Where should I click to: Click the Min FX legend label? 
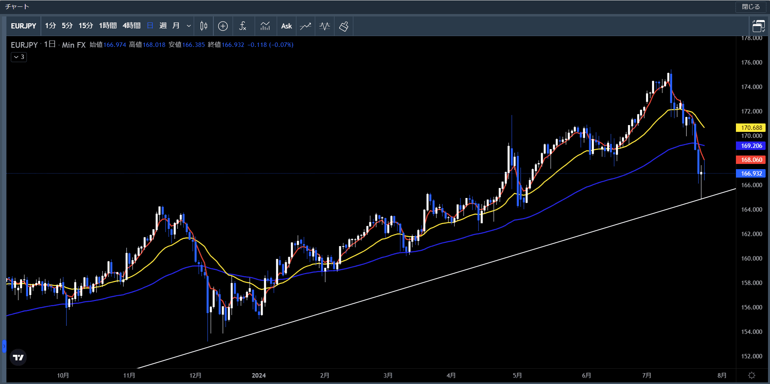tap(74, 45)
